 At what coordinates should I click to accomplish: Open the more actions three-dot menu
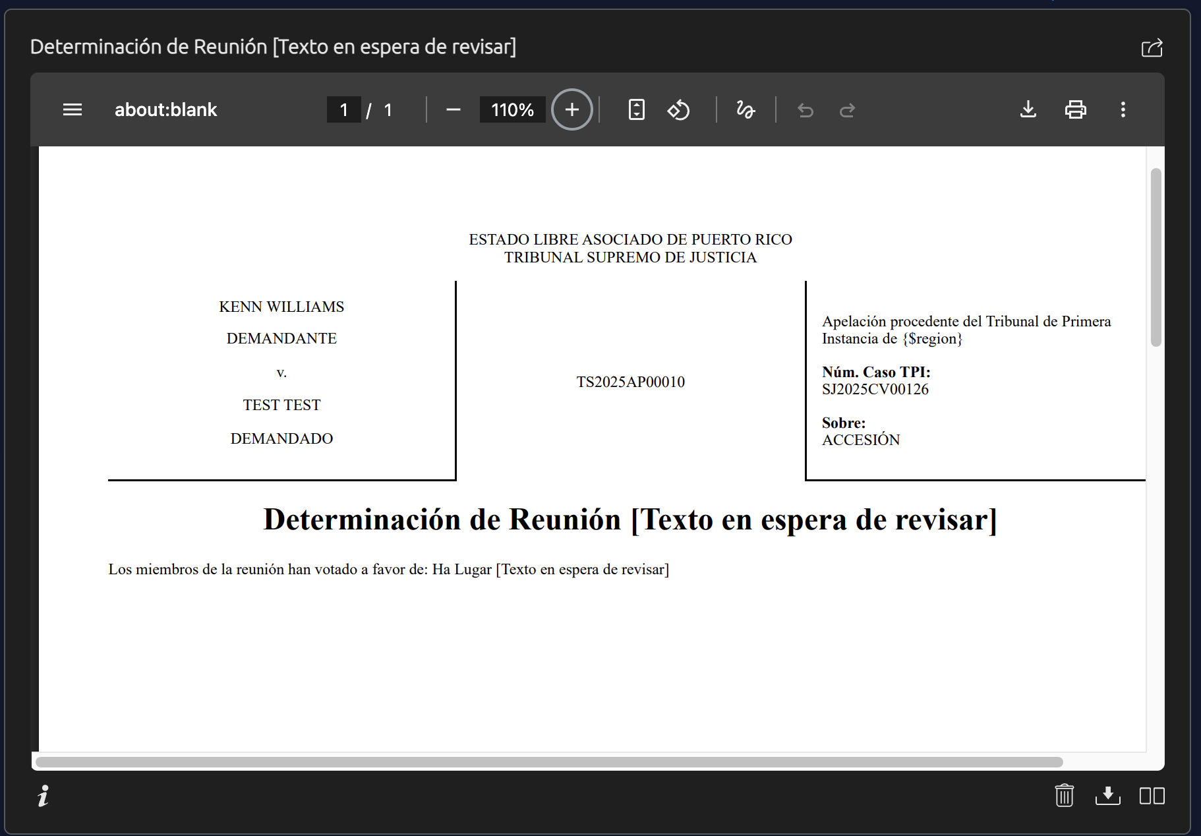(x=1123, y=109)
